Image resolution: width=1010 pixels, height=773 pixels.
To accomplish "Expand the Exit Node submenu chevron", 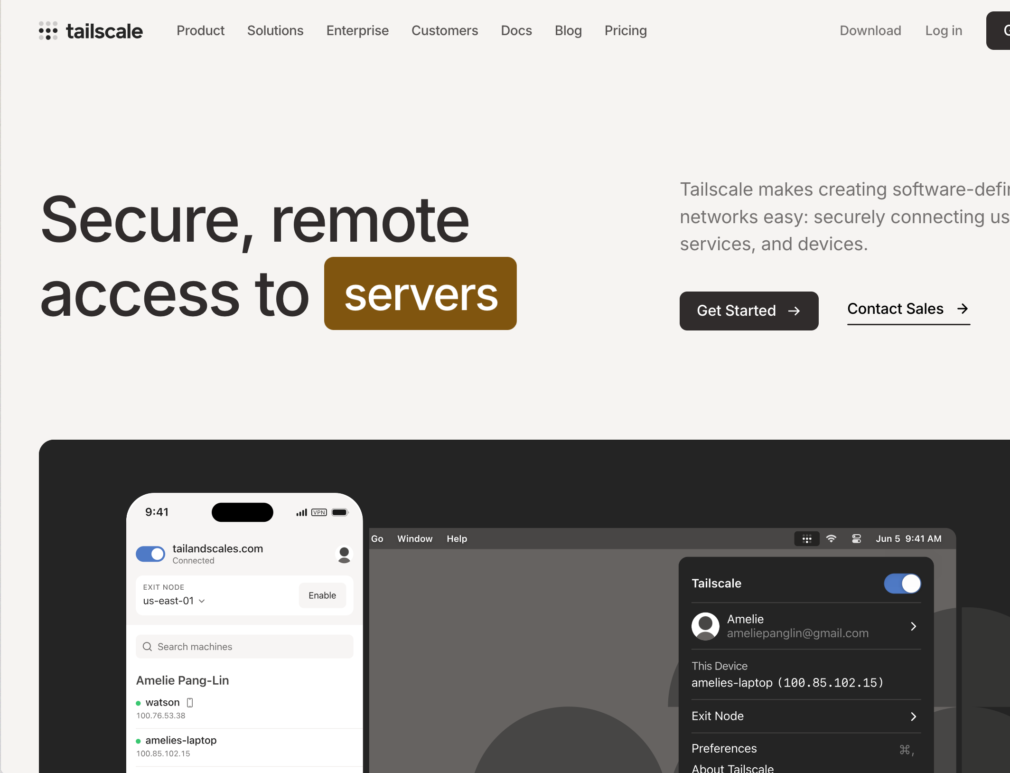I will click(x=913, y=716).
